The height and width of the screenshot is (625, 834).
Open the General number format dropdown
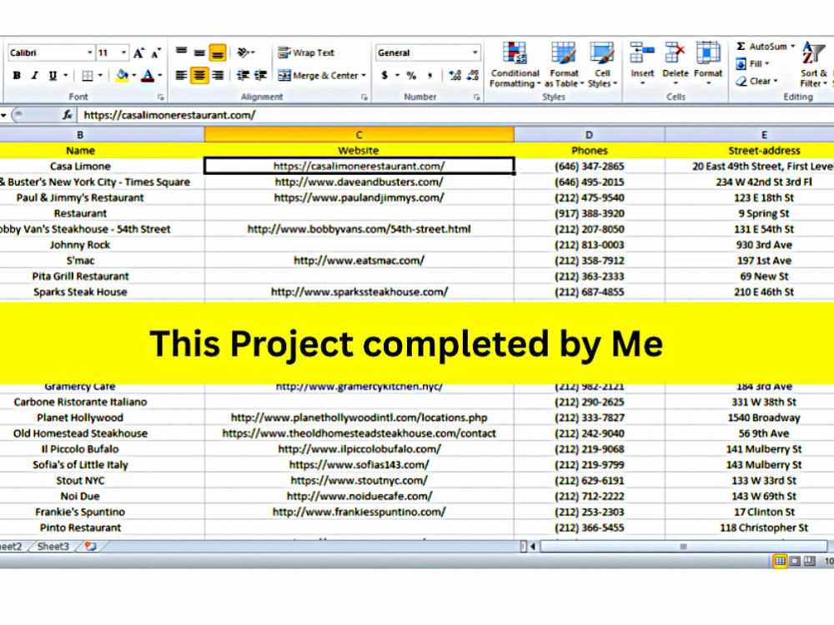point(475,52)
